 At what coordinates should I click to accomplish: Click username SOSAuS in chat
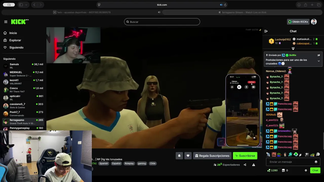[x=271, y=115]
